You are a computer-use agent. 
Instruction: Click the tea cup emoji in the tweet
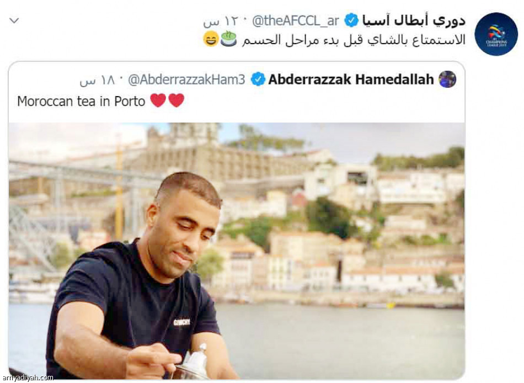[x=229, y=39]
